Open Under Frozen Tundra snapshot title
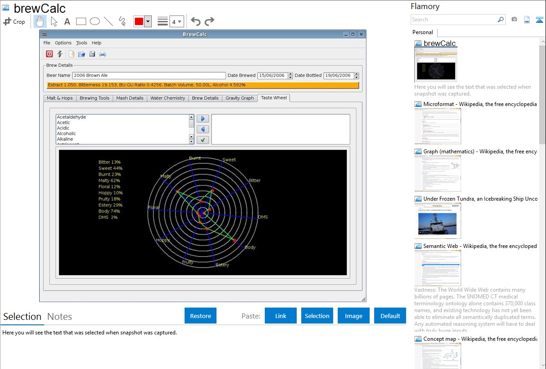Image resolution: width=546 pixels, height=369 pixels. pos(480,199)
